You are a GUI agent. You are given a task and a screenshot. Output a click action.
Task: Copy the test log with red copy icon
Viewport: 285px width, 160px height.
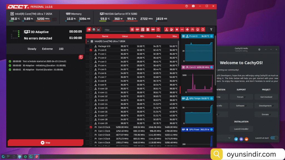click(x=81, y=57)
